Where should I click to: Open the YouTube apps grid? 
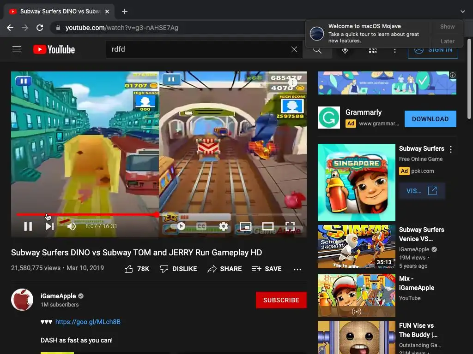click(x=373, y=50)
